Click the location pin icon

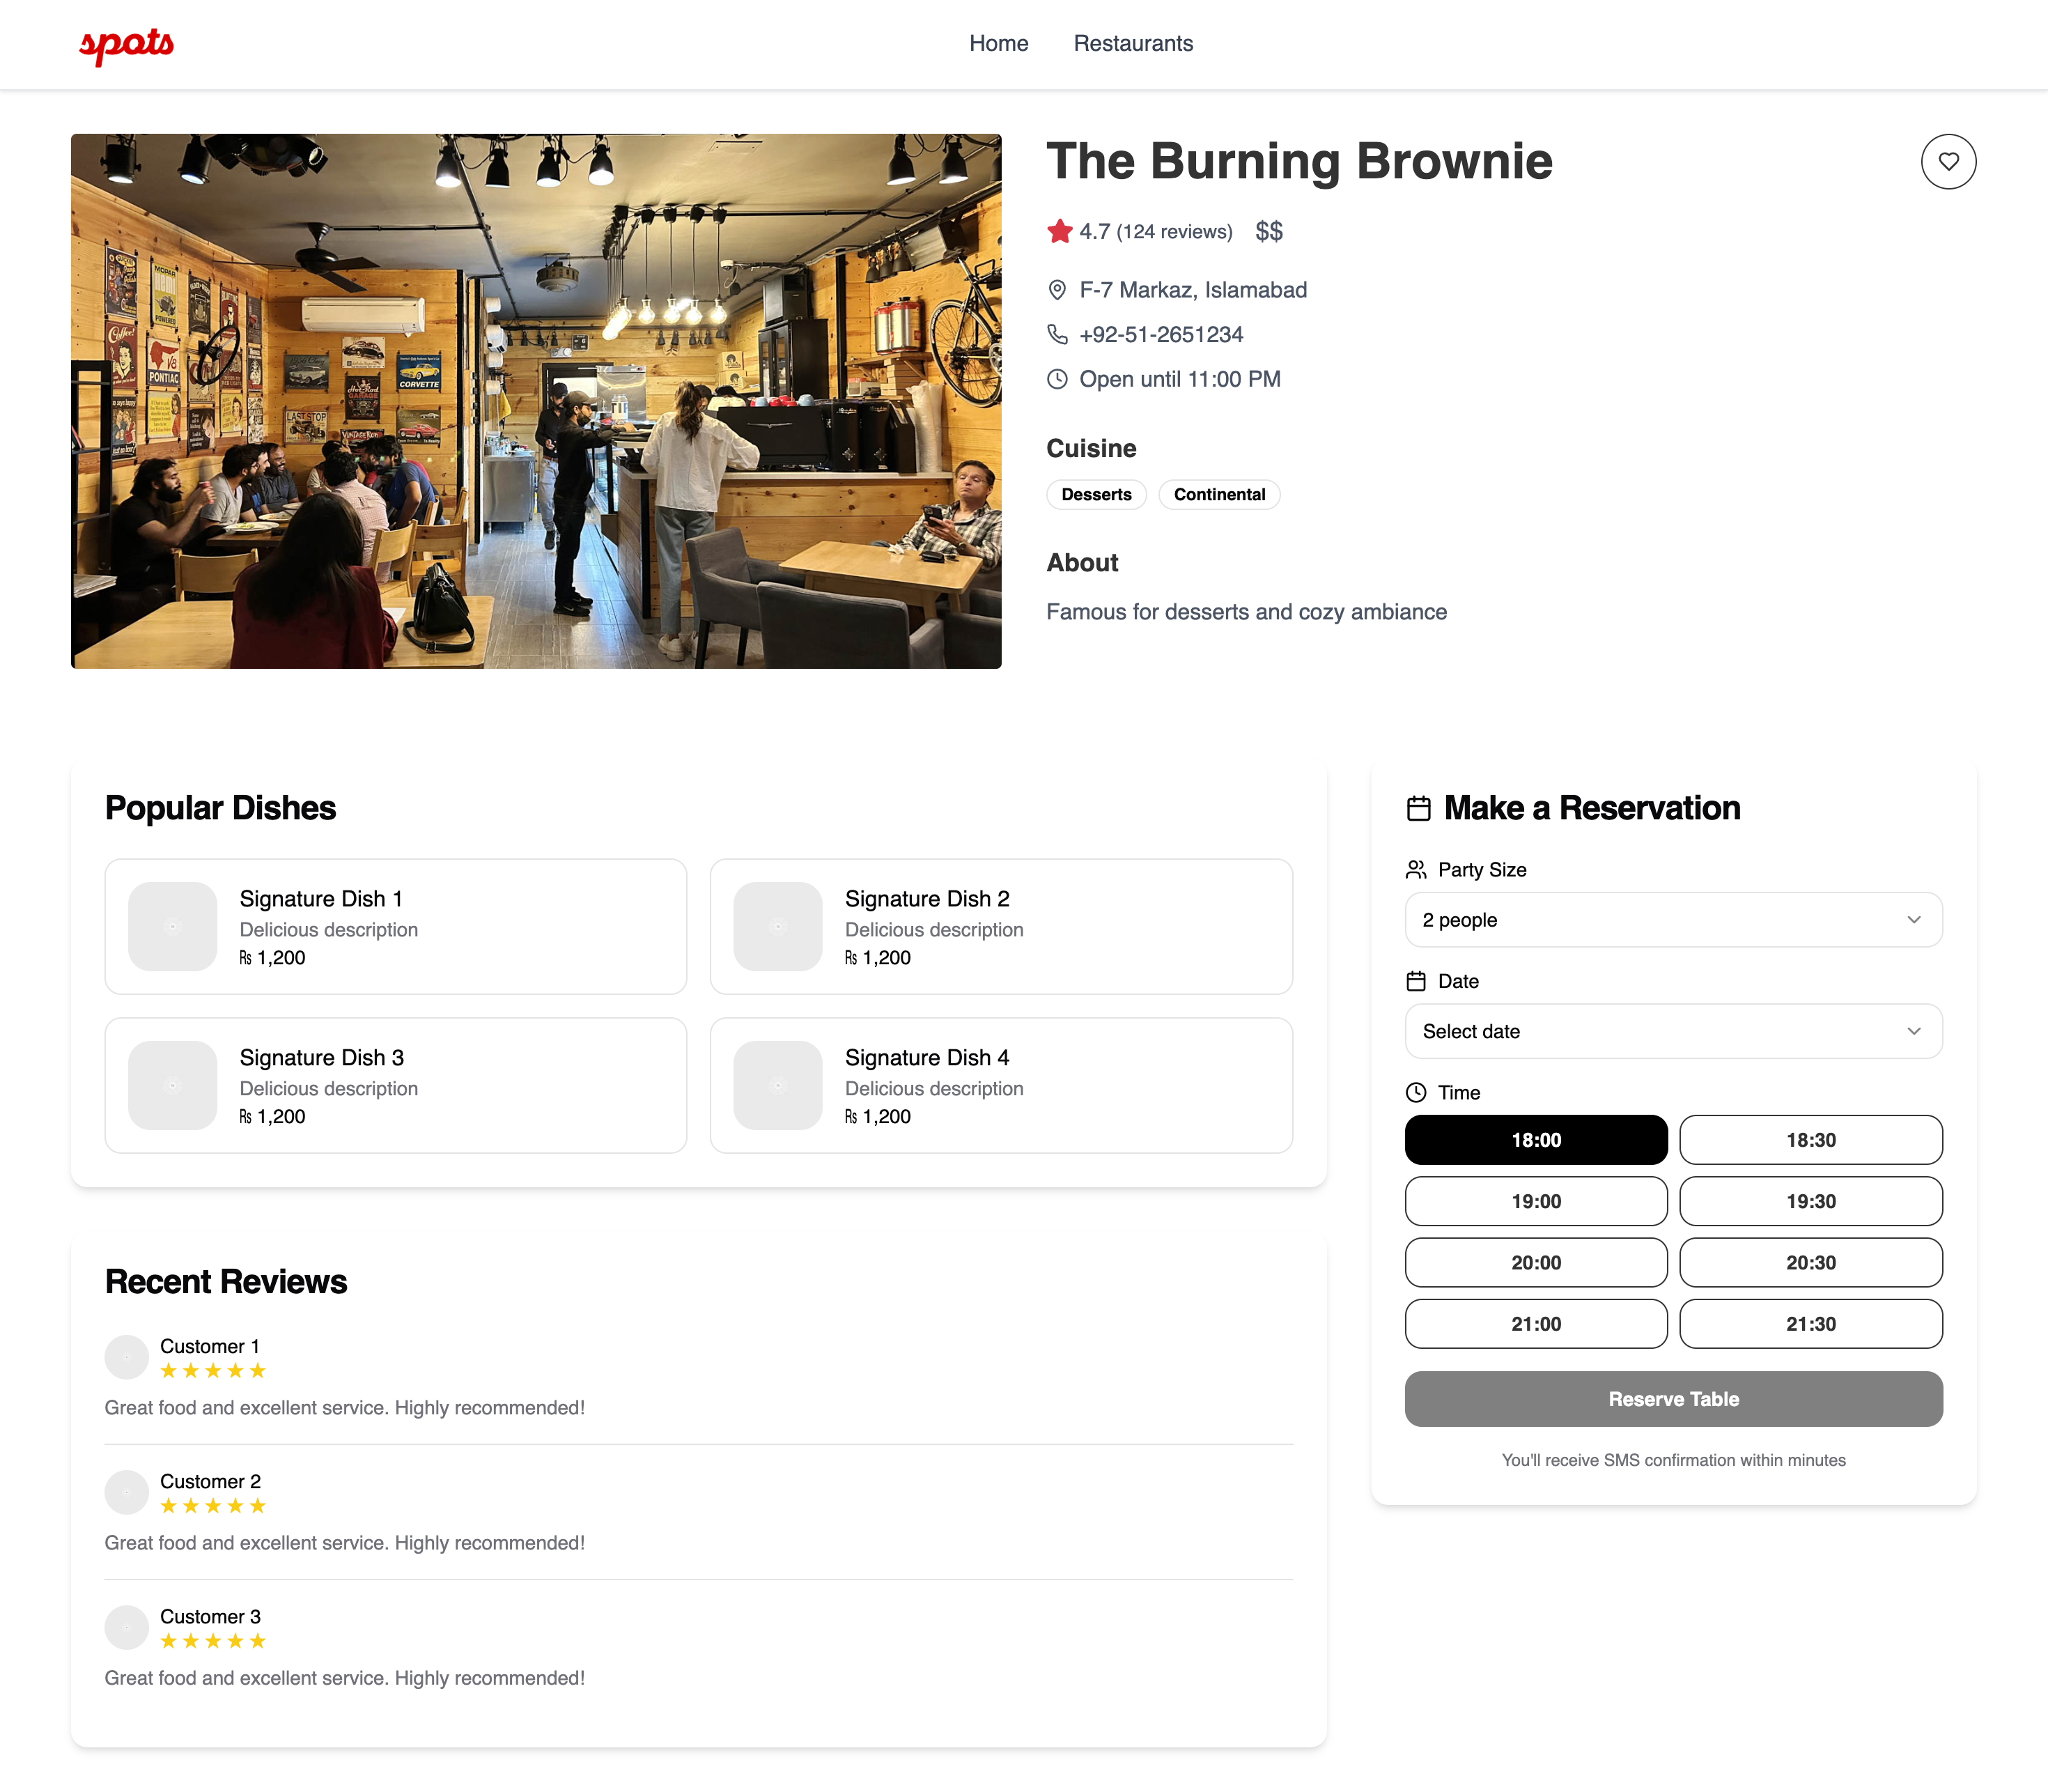(1056, 290)
